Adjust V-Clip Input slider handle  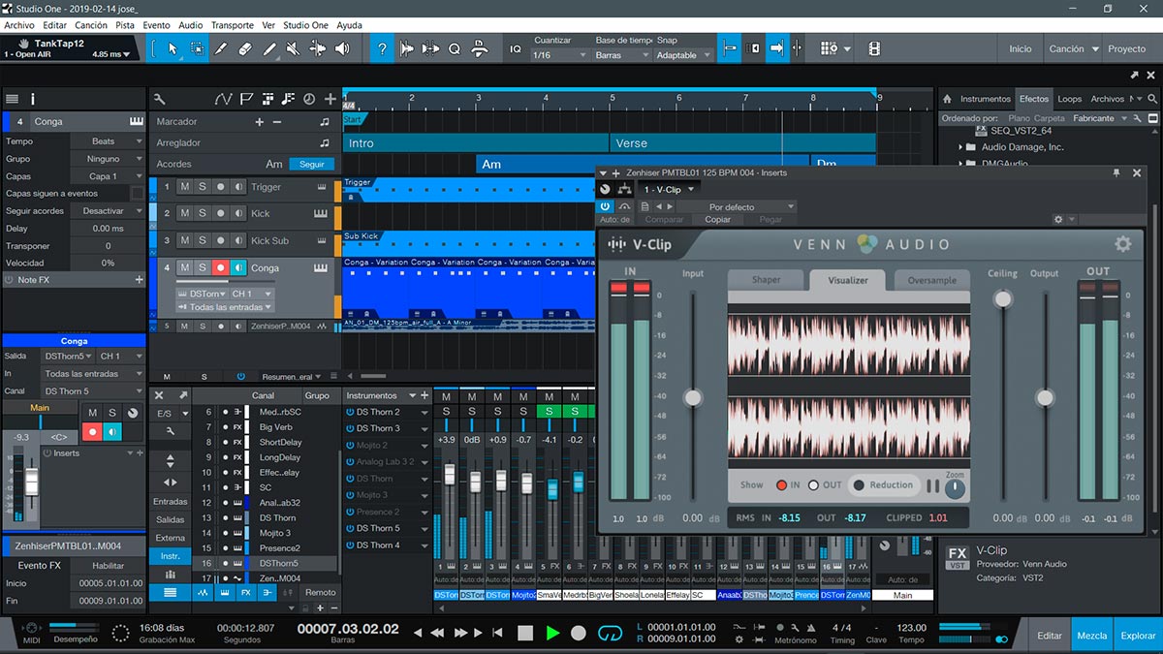[693, 397]
